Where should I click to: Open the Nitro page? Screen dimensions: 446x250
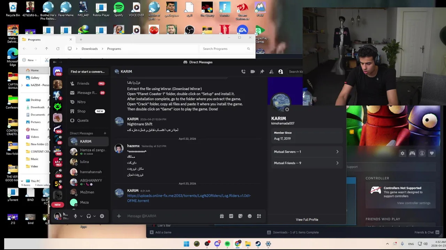88,102
